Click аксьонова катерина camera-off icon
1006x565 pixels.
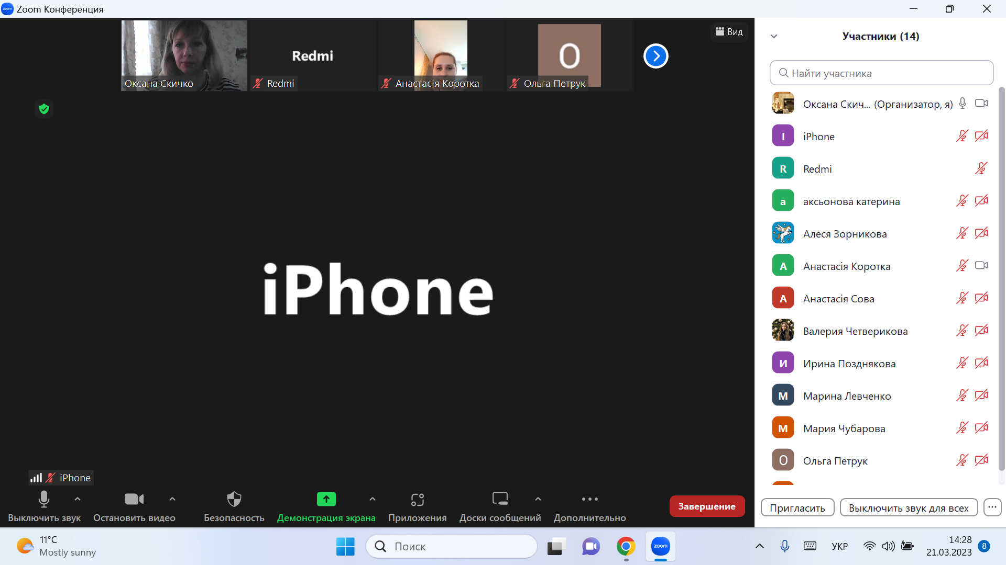click(x=981, y=201)
